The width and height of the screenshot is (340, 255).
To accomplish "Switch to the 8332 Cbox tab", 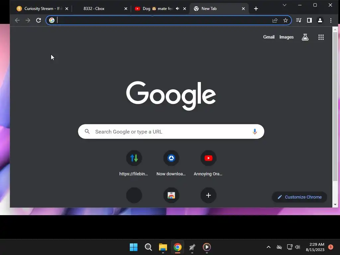I will coord(98,9).
